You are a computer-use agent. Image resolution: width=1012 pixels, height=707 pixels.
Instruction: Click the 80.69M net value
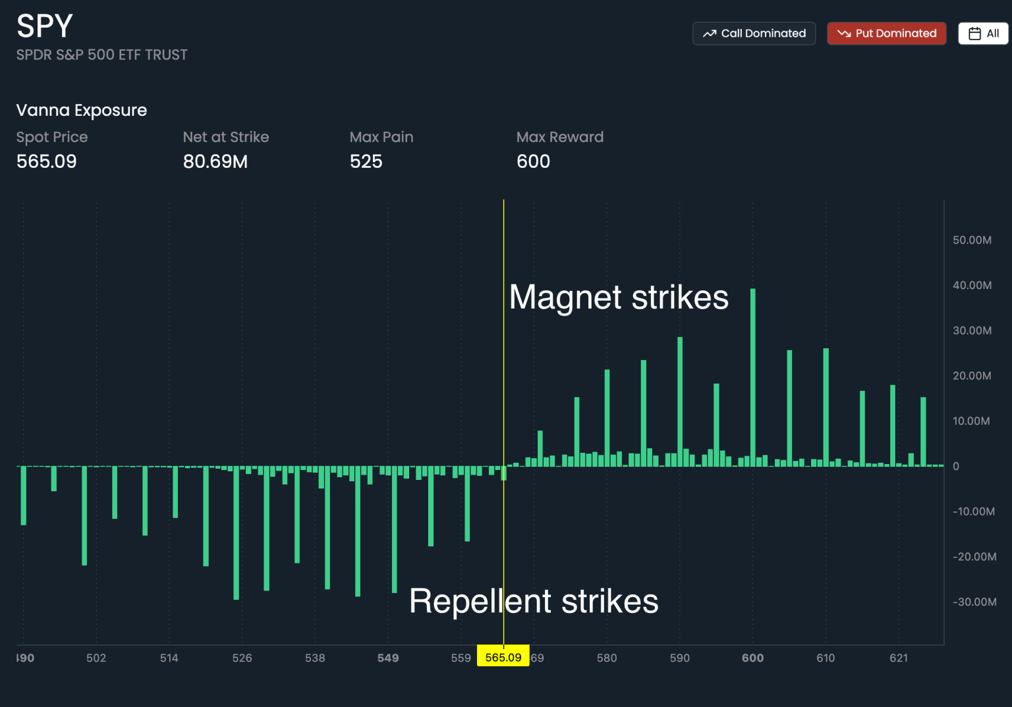click(x=215, y=161)
